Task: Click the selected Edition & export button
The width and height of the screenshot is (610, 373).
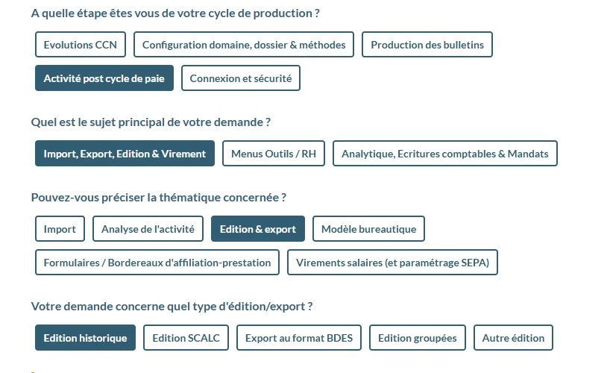Action: coord(258,229)
